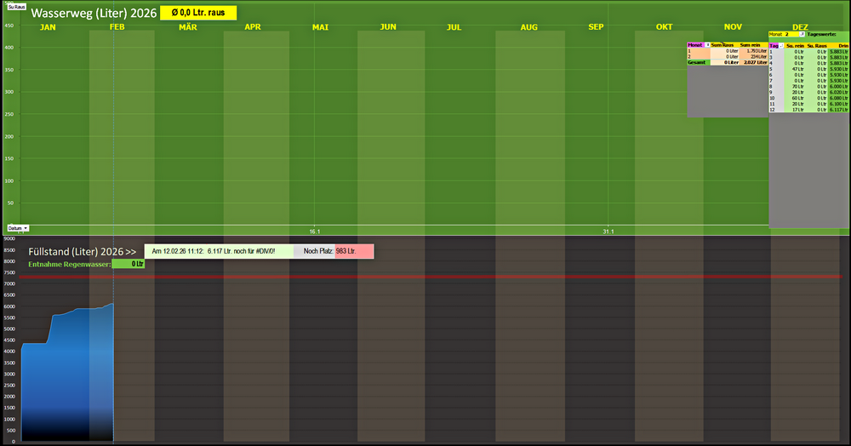
Task: Click the Drin column header
Action: point(842,44)
